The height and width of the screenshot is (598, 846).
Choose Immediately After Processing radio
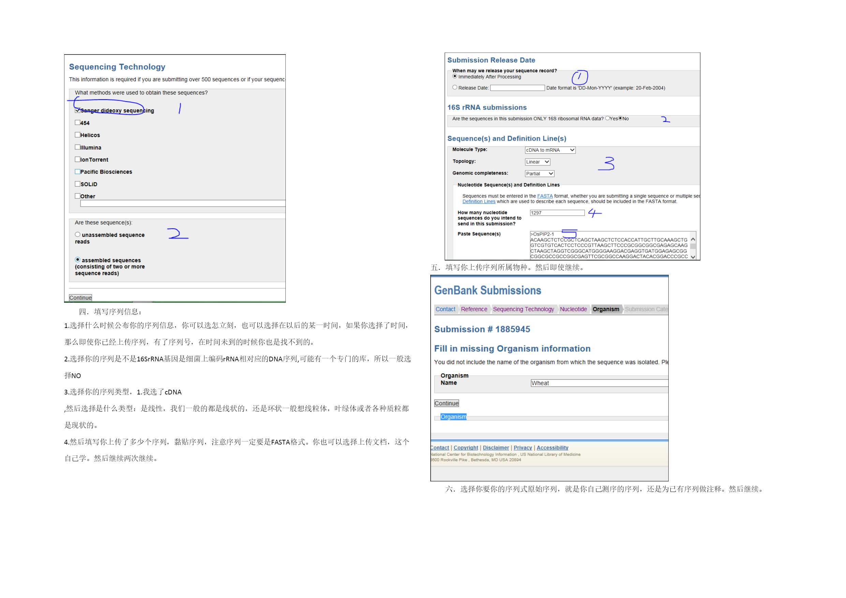tap(455, 76)
